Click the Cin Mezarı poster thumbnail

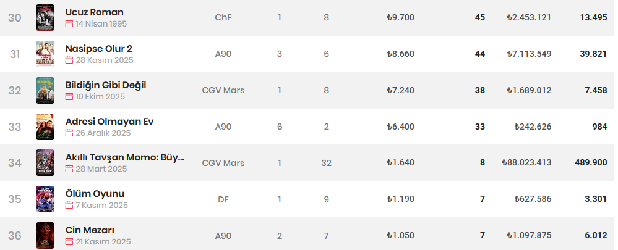coord(45,235)
